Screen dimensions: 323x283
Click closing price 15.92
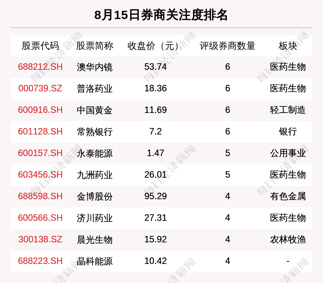click(155, 239)
